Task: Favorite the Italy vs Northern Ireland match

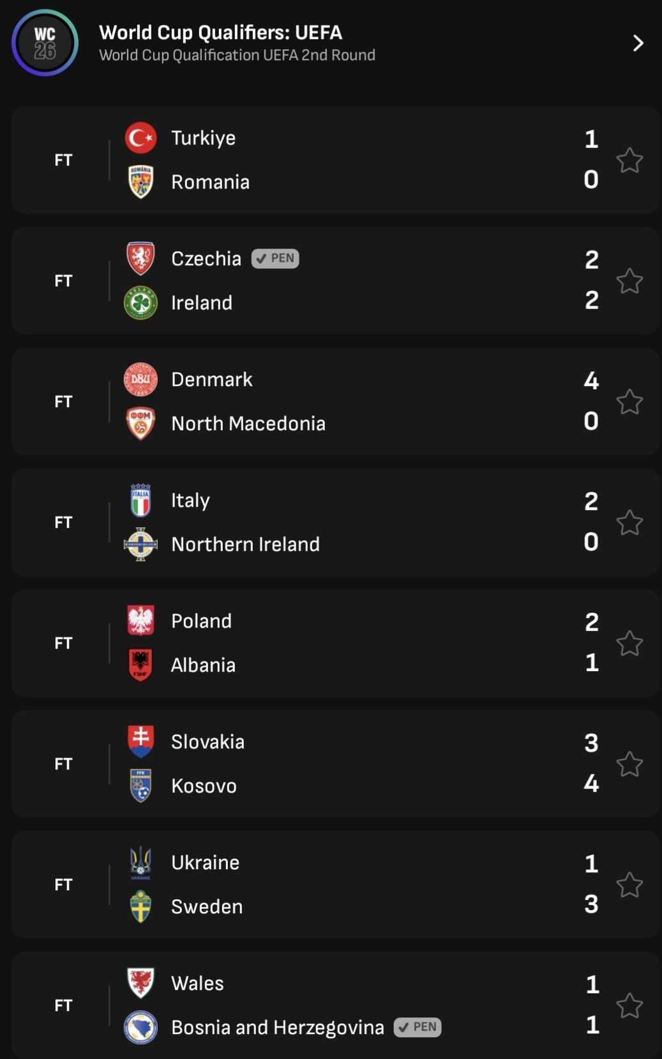Action: pos(629,523)
